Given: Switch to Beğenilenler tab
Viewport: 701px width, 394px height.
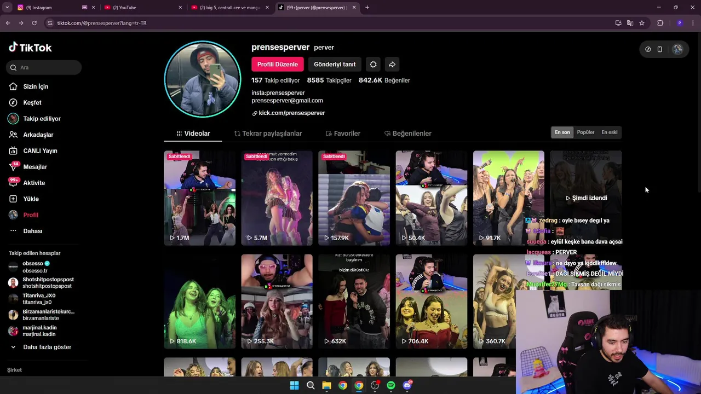Looking at the screenshot, I should pyautogui.click(x=408, y=134).
